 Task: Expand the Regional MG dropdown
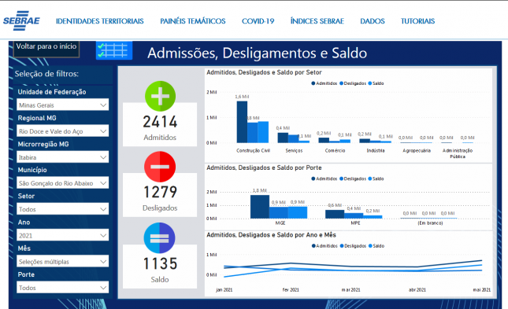pyautogui.click(x=62, y=131)
